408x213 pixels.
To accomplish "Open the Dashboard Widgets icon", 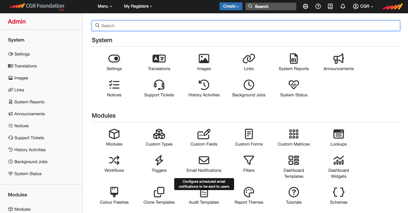I will pos(339,160).
